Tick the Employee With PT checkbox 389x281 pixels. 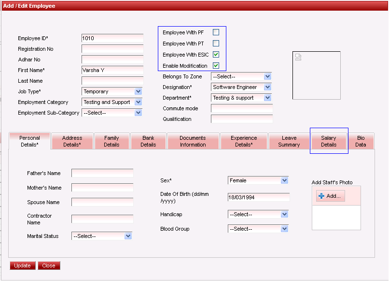coord(216,44)
